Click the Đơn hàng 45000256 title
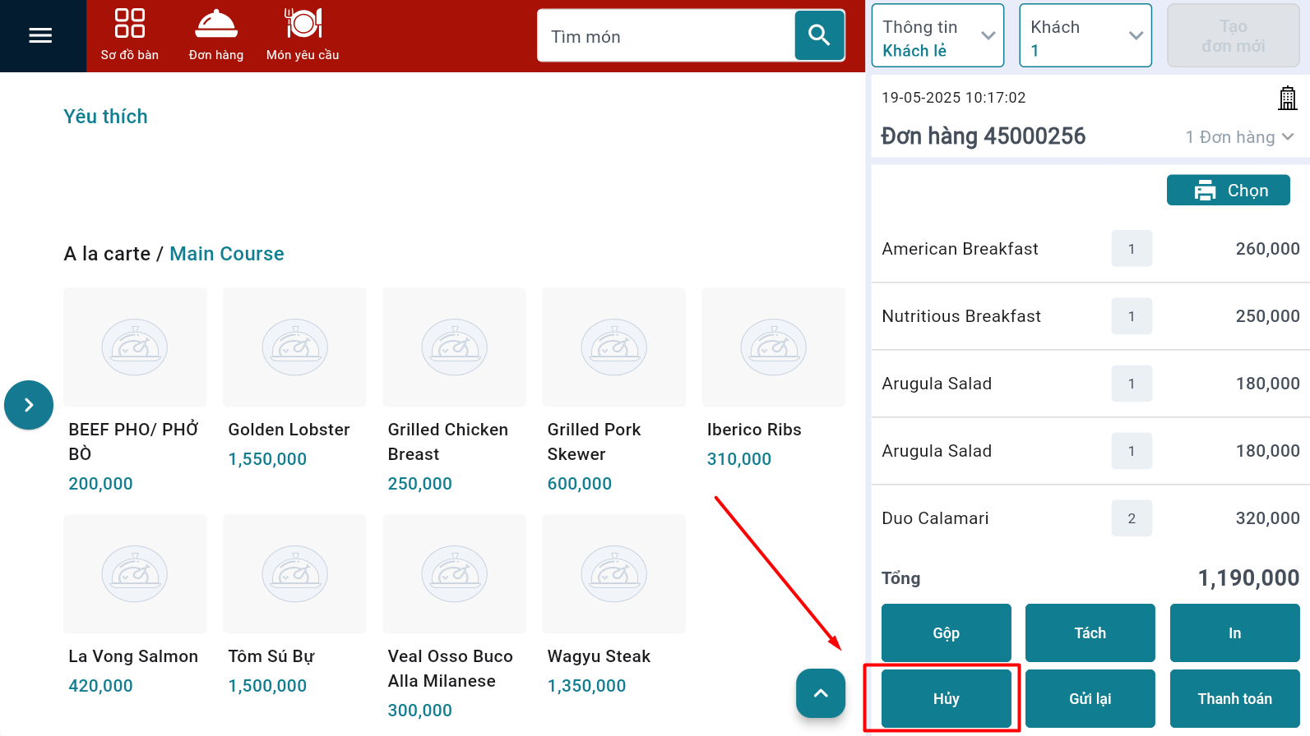The image size is (1310, 736). (984, 136)
